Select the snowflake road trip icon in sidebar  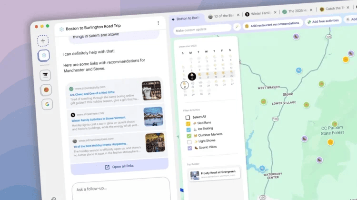[44, 55]
